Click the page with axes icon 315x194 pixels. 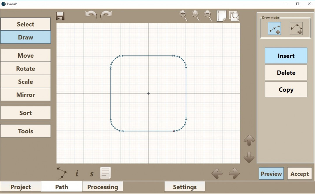pos(221,16)
